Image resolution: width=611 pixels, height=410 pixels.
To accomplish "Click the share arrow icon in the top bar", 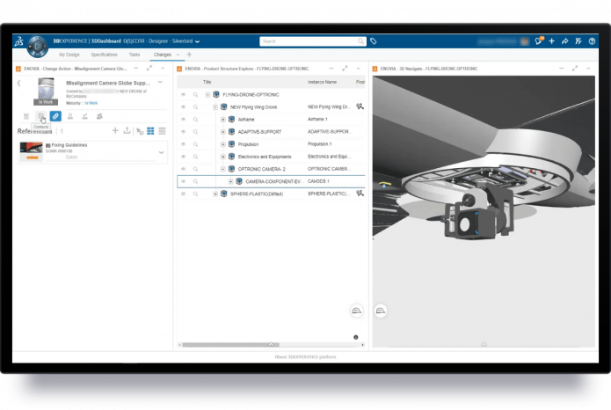I will coord(565,41).
